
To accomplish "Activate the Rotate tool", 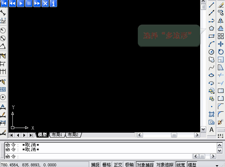I will tap(220, 52).
